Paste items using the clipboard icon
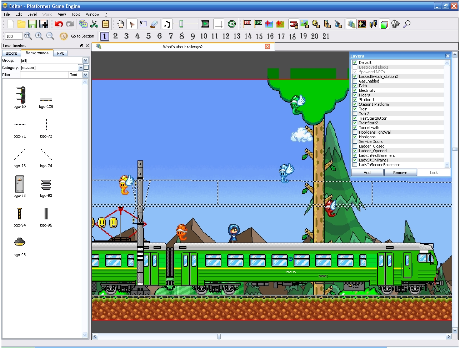This screenshot has height=348, width=460. coord(105,24)
